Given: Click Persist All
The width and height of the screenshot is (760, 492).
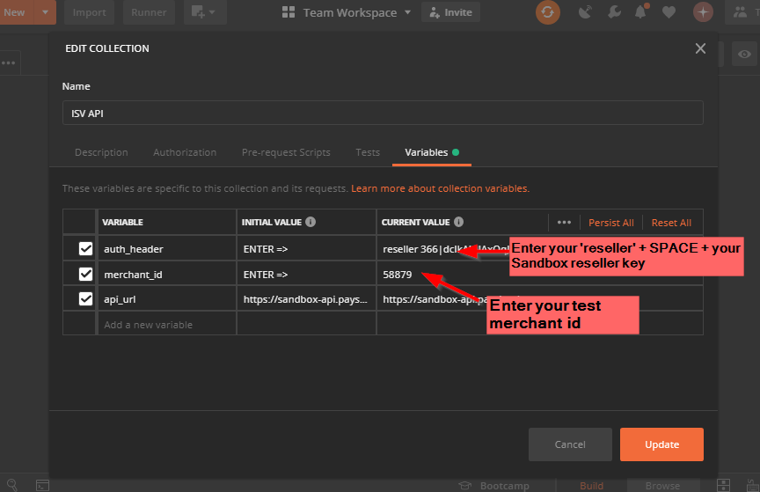Looking at the screenshot, I should tap(610, 223).
